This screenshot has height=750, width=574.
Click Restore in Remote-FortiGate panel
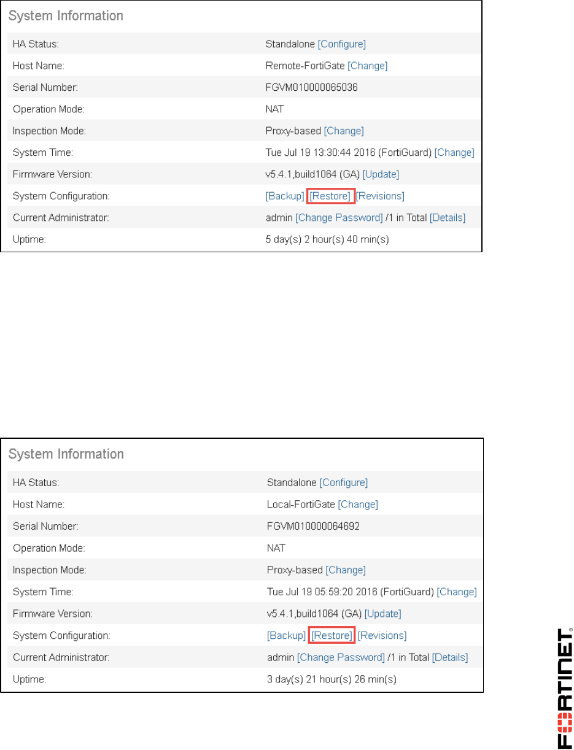point(330,196)
